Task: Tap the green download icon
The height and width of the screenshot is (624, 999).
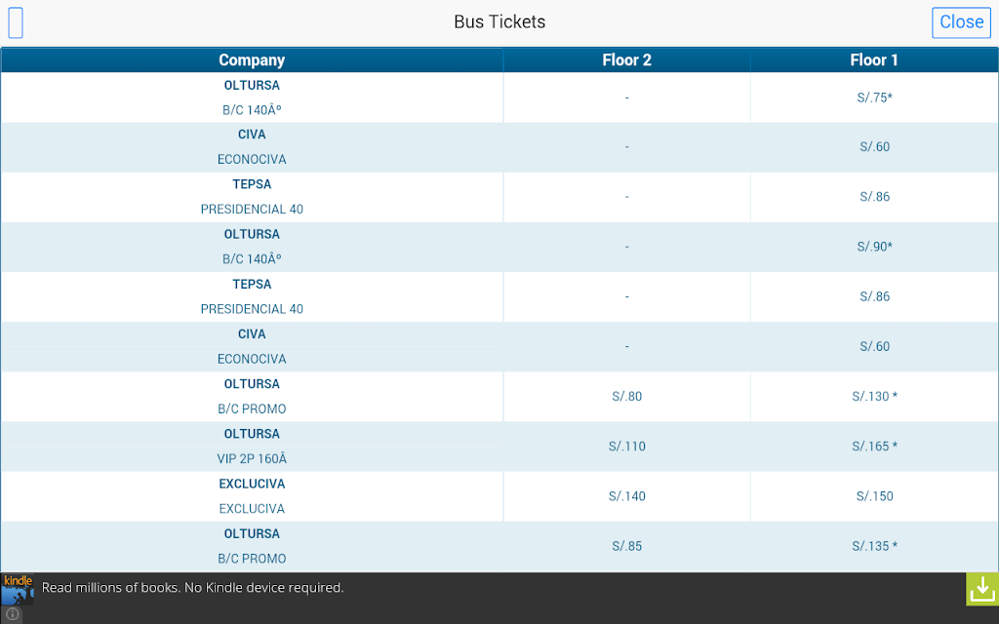Action: click(981, 589)
